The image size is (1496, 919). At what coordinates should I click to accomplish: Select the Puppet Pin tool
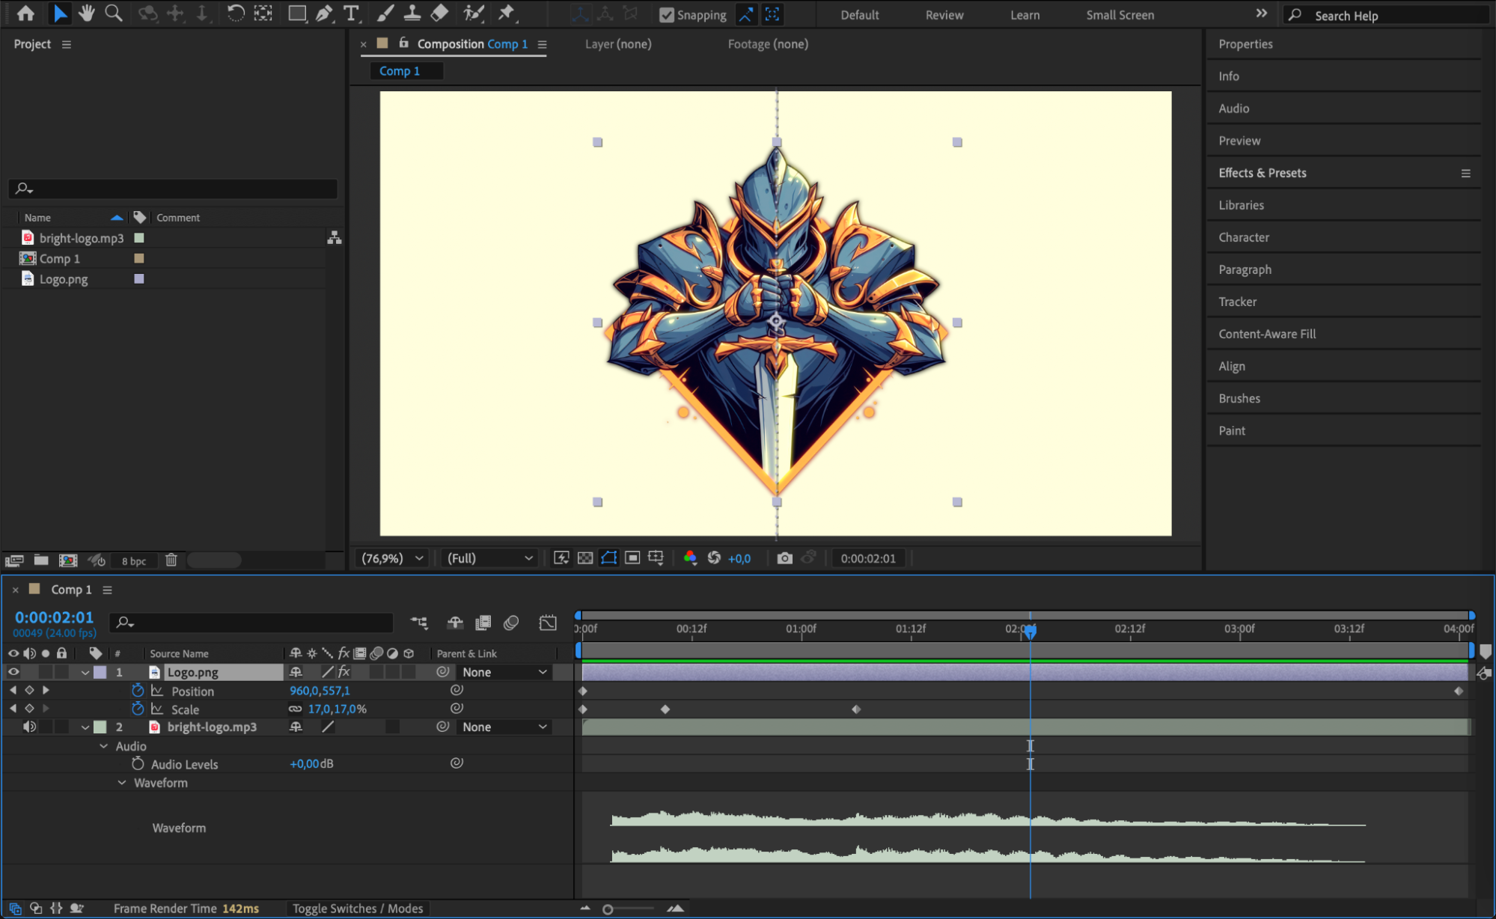tap(507, 13)
